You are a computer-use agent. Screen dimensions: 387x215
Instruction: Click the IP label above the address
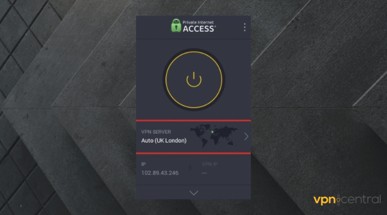click(143, 164)
